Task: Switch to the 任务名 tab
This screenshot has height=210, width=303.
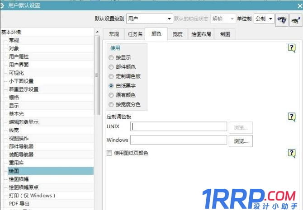Action: pos(135,34)
